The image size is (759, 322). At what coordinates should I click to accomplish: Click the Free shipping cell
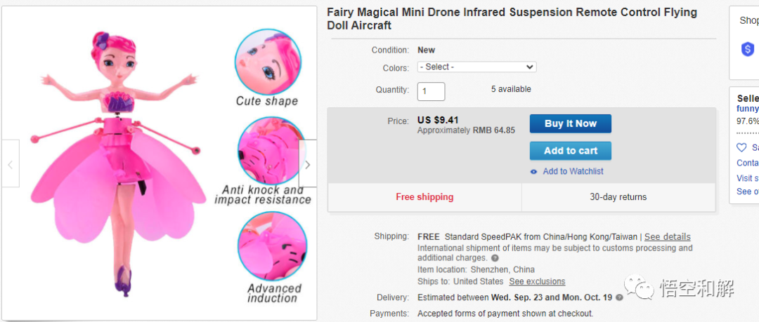click(x=424, y=197)
